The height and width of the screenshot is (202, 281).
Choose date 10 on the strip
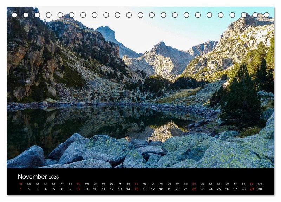click(x=95, y=189)
